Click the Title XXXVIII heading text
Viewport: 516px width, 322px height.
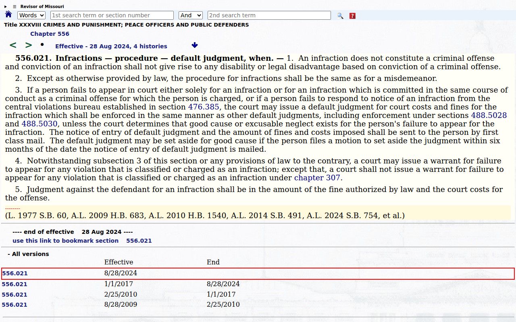pyautogui.click(x=126, y=25)
